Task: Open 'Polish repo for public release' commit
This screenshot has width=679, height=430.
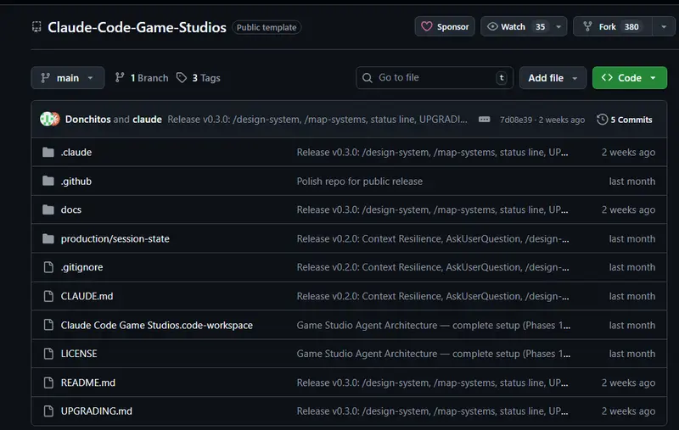Action: click(359, 181)
